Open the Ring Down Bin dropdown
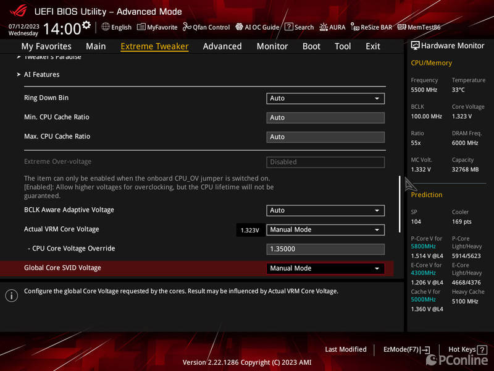Screen dimensions: 494x371 click(x=325, y=98)
